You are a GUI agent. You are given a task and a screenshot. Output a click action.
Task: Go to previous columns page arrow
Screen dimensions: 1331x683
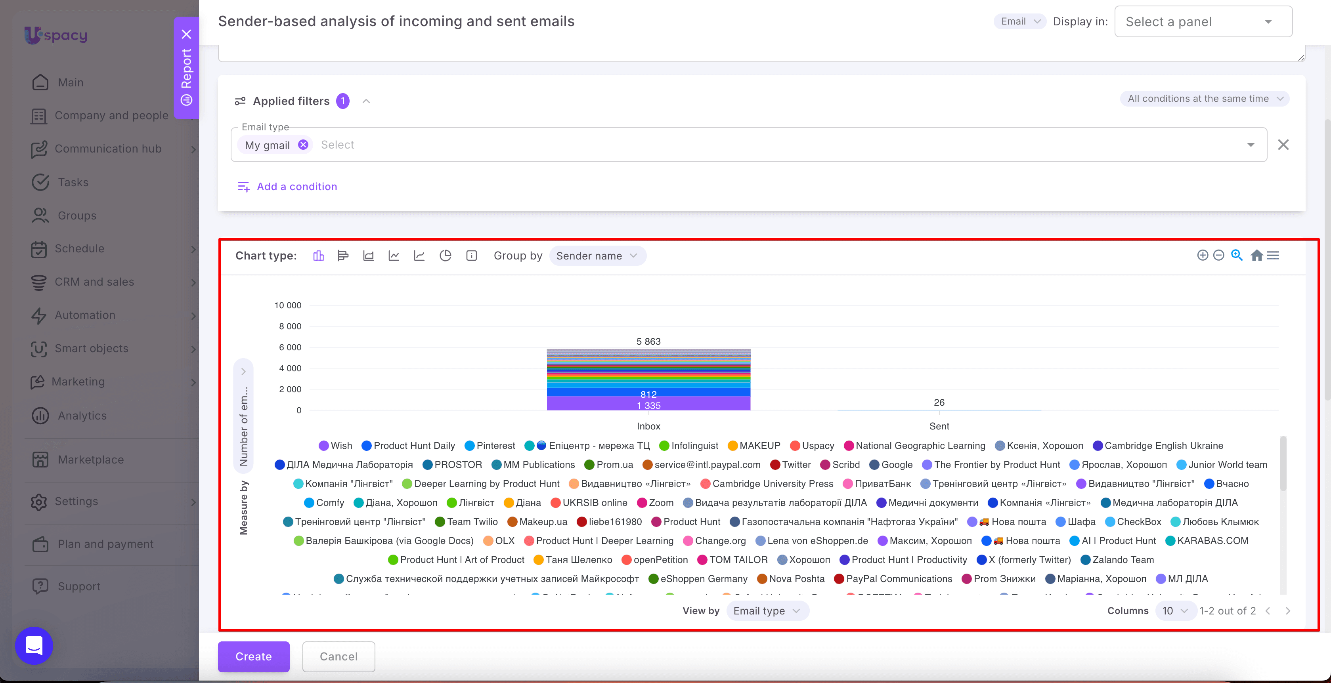(1268, 611)
